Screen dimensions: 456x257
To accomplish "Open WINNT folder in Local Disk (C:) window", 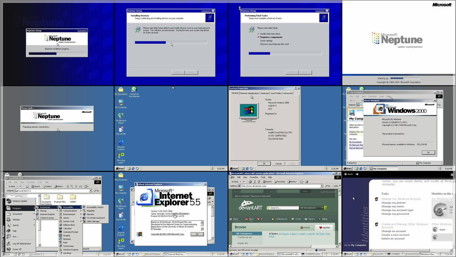I will [73, 198].
